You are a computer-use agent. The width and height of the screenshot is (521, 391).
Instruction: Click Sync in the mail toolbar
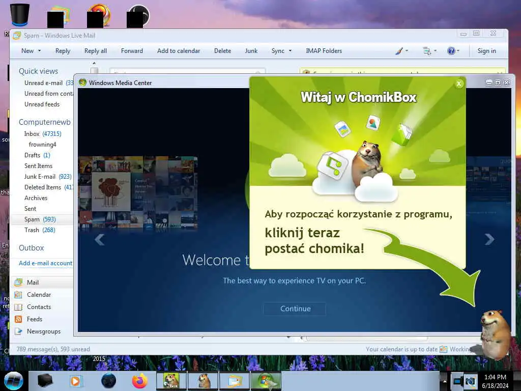tap(278, 51)
